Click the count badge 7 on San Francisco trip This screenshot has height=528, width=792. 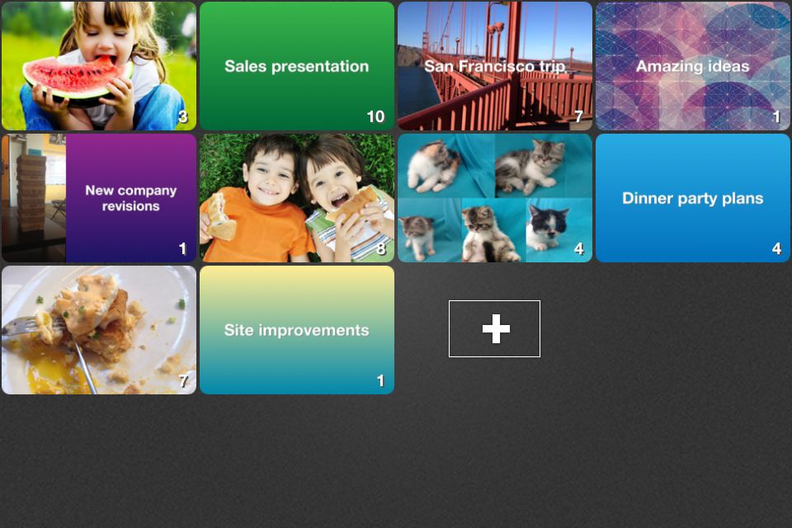pyautogui.click(x=579, y=116)
